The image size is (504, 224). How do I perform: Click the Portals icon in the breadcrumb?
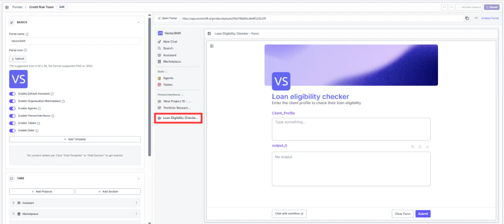click(x=7, y=7)
